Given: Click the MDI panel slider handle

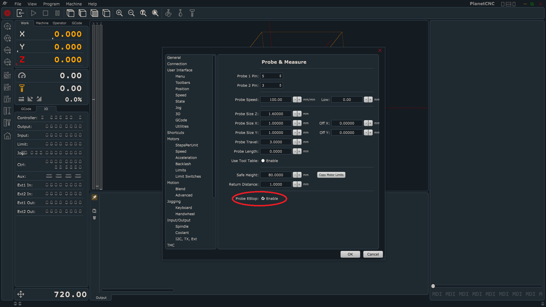Looking at the screenshot, I should coord(433,286).
